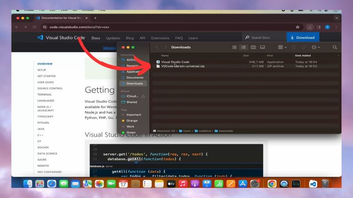Open USER GUIDE docs section
This screenshot has height=198, width=353.
(x=45, y=82)
